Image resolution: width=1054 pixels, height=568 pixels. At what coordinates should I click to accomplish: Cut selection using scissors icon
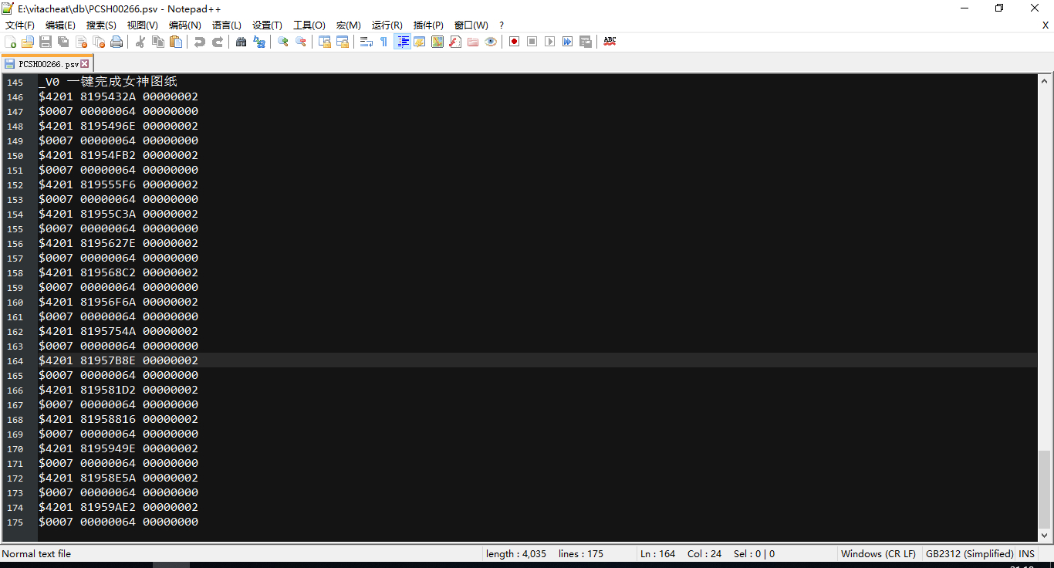[x=140, y=42]
